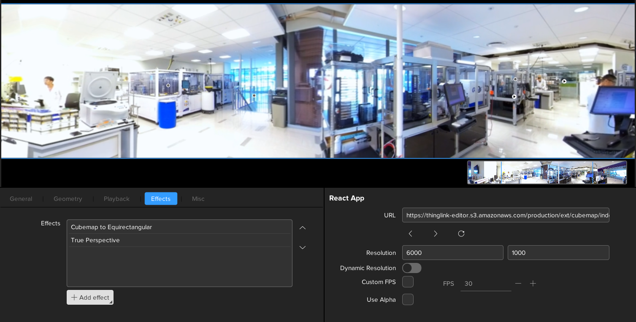Click the panorama thumbnail strip preview
Image resolution: width=636 pixels, height=322 pixels.
pos(547,173)
